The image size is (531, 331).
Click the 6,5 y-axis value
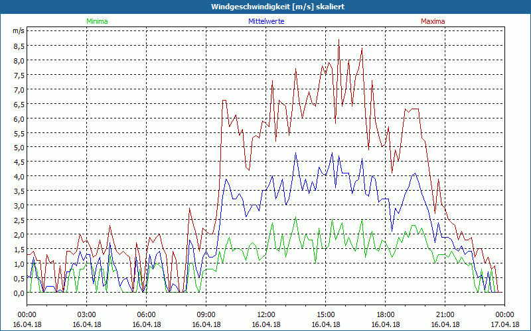coord(19,105)
